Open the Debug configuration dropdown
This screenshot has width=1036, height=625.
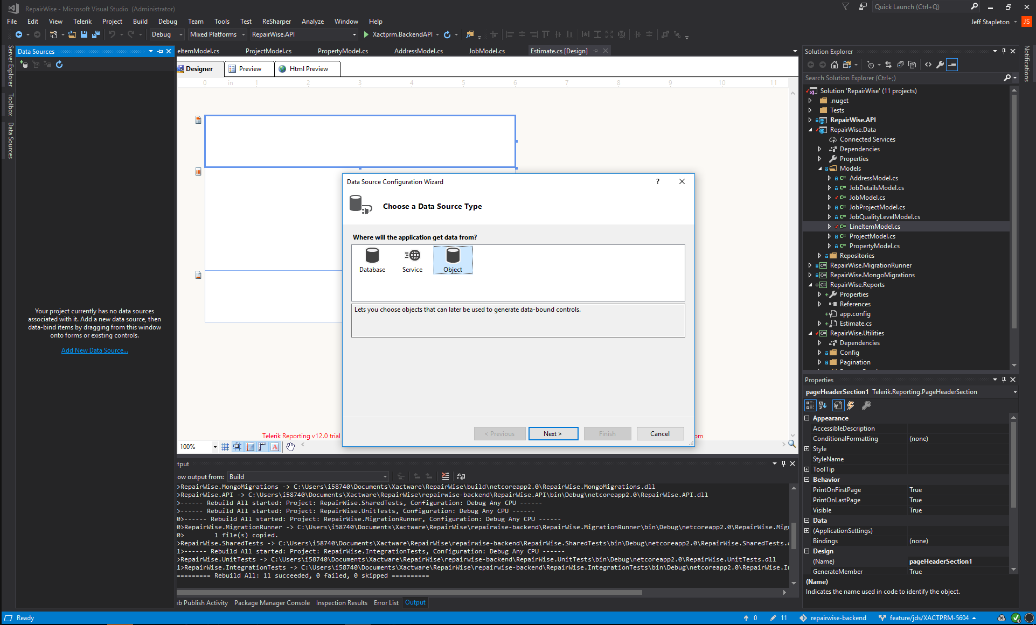tap(167, 34)
